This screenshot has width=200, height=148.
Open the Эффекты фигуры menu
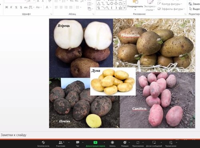click(x=171, y=9)
